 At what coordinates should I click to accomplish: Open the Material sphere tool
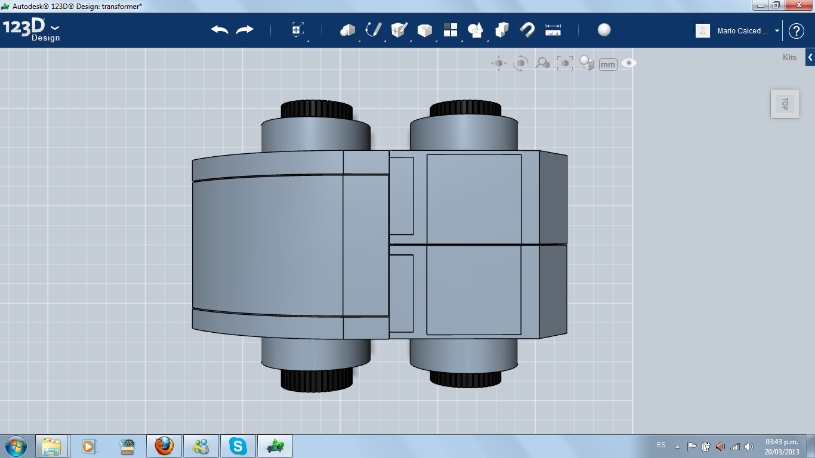(x=604, y=30)
